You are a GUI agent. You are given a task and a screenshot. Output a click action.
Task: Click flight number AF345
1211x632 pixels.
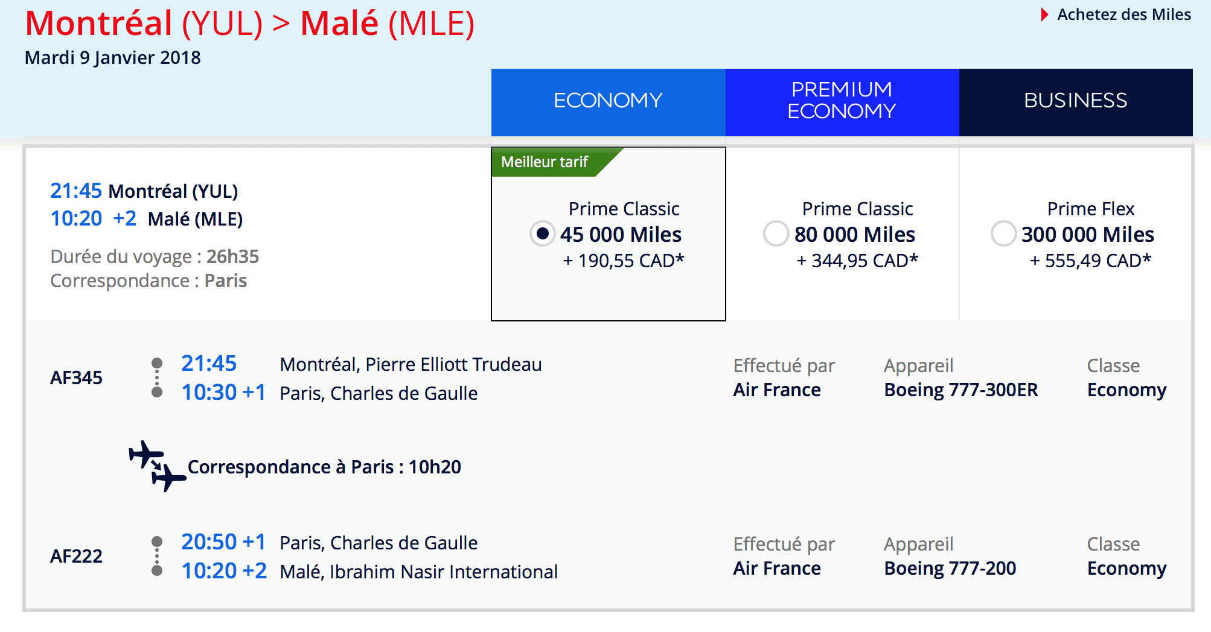pos(76,378)
